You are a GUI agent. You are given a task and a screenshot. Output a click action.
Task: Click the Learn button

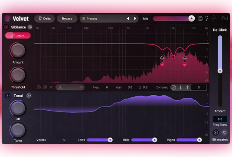click(18, 35)
